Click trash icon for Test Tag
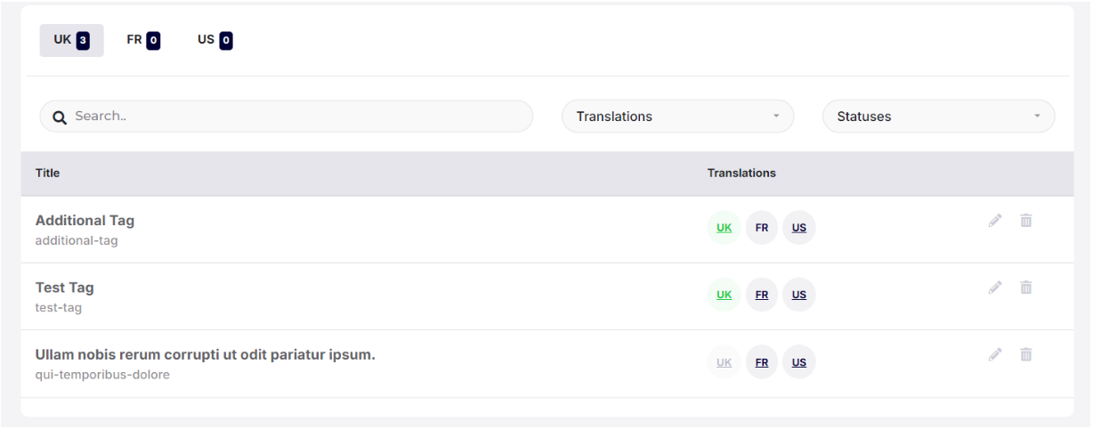This screenshot has width=1093, height=429. [x=1025, y=287]
